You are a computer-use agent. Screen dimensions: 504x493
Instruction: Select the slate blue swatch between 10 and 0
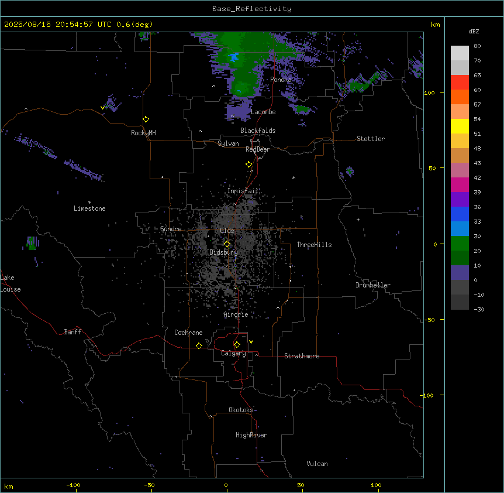click(x=460, y=273)
